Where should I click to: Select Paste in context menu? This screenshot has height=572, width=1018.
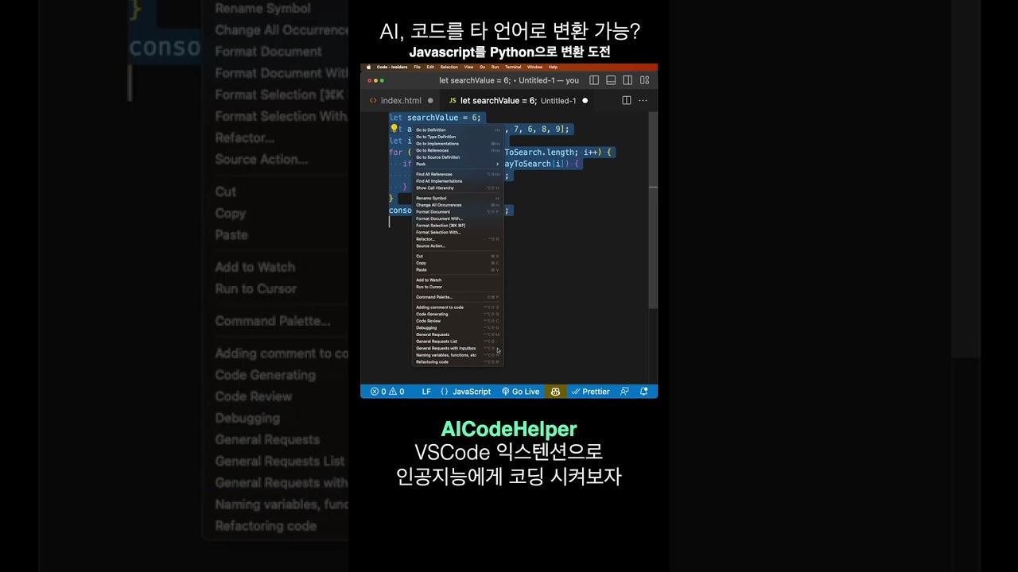(457, 269)
